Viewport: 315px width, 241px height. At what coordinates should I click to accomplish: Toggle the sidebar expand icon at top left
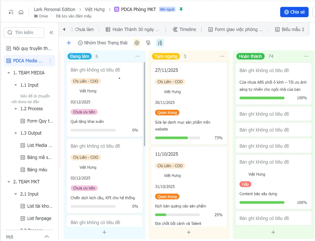point(11,12)
